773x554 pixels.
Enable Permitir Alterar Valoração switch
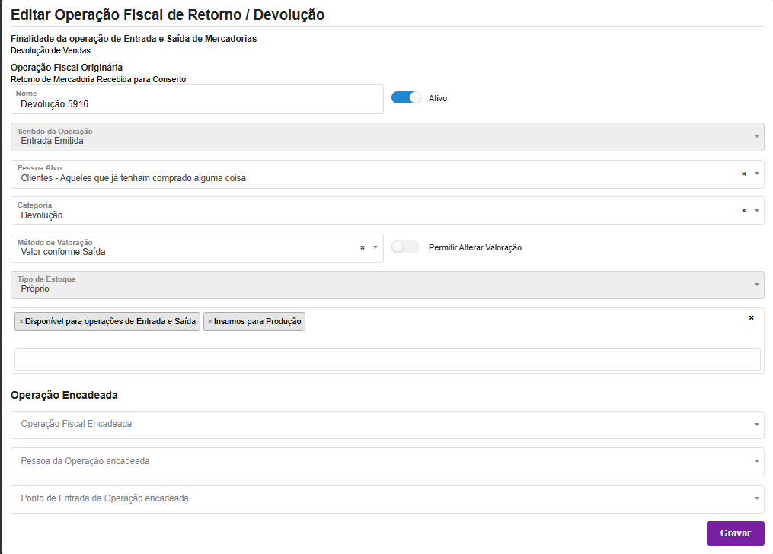click(406, 247)
